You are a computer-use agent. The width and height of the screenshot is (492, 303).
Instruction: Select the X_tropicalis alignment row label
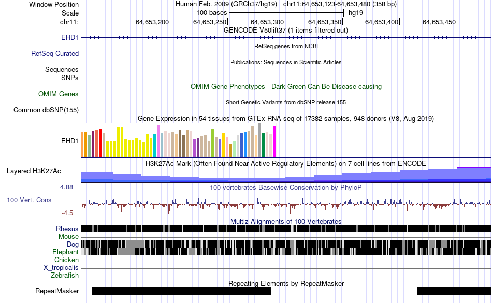coord(61,268)
